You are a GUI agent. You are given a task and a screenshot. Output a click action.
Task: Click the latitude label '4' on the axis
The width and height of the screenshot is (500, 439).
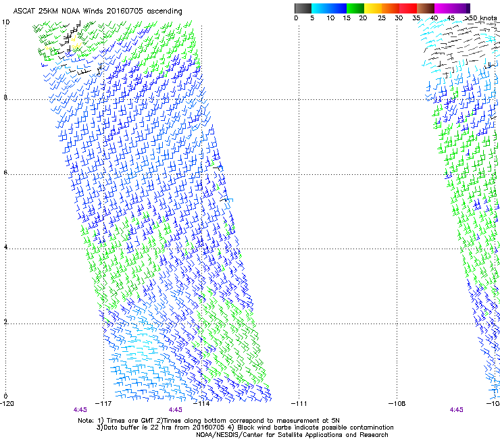pos(5,247)
